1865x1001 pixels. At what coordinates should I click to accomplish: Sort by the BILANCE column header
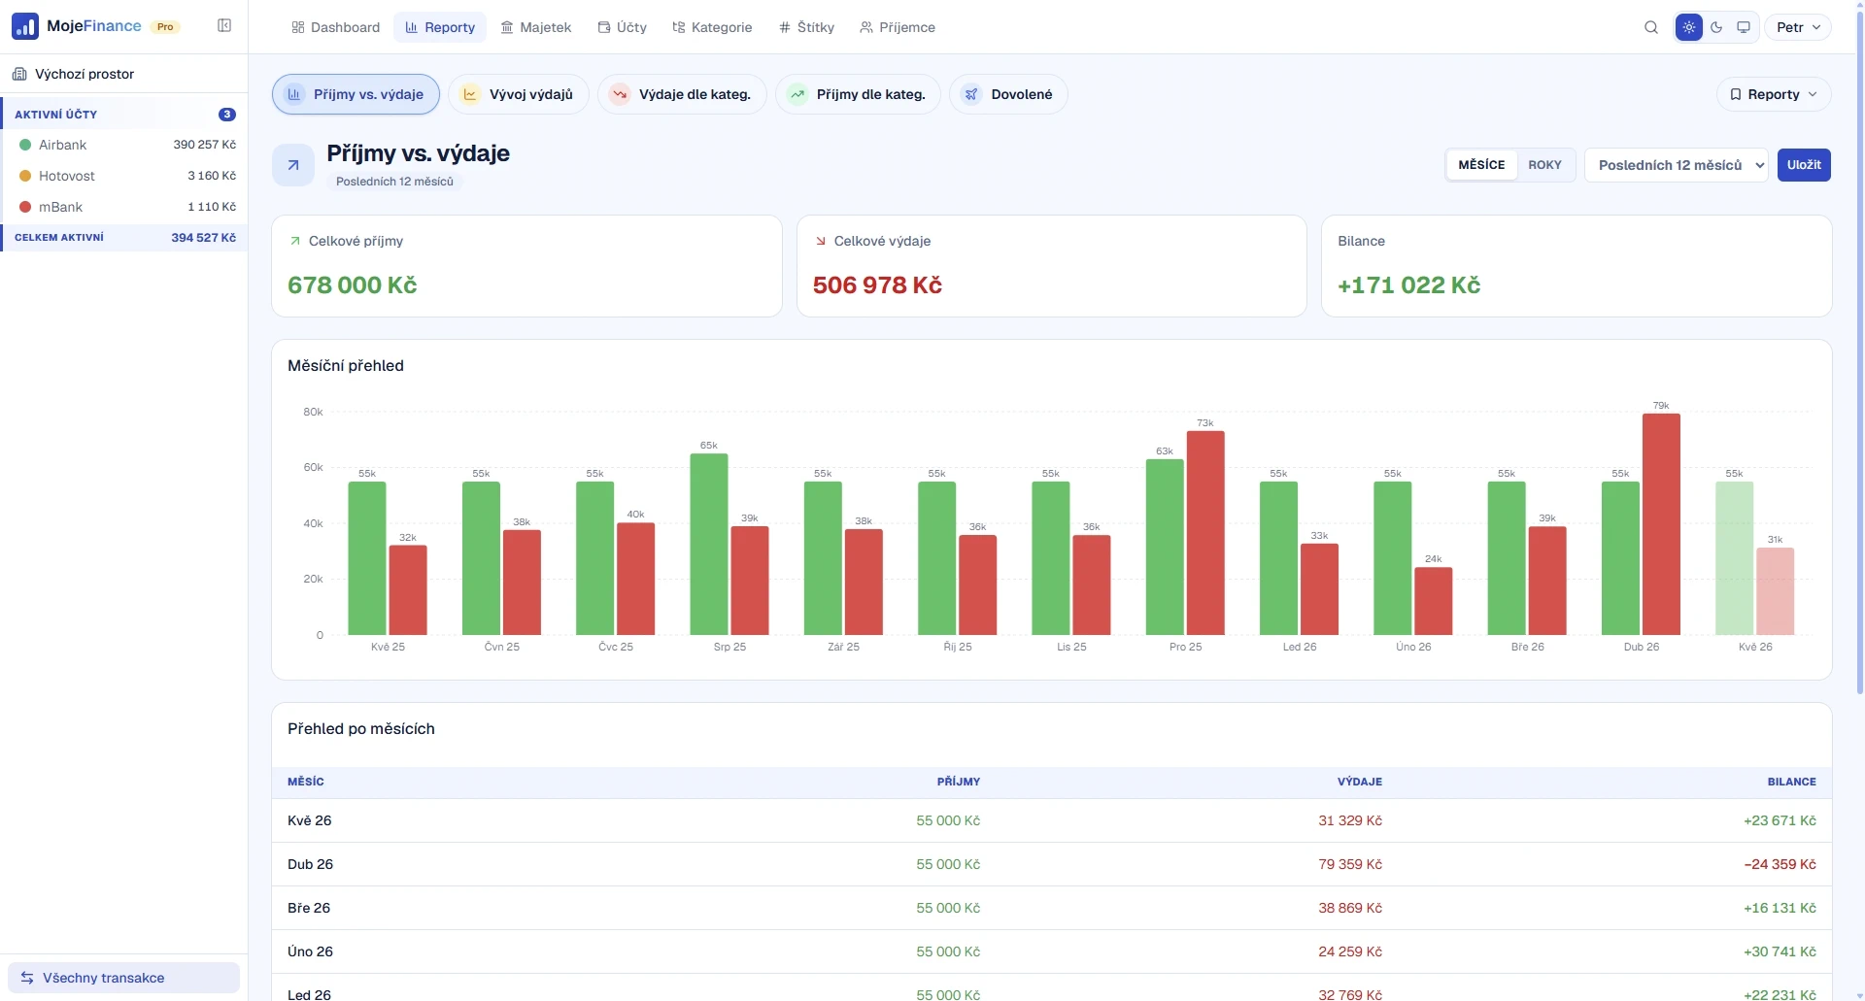[x=1792, y=782]
